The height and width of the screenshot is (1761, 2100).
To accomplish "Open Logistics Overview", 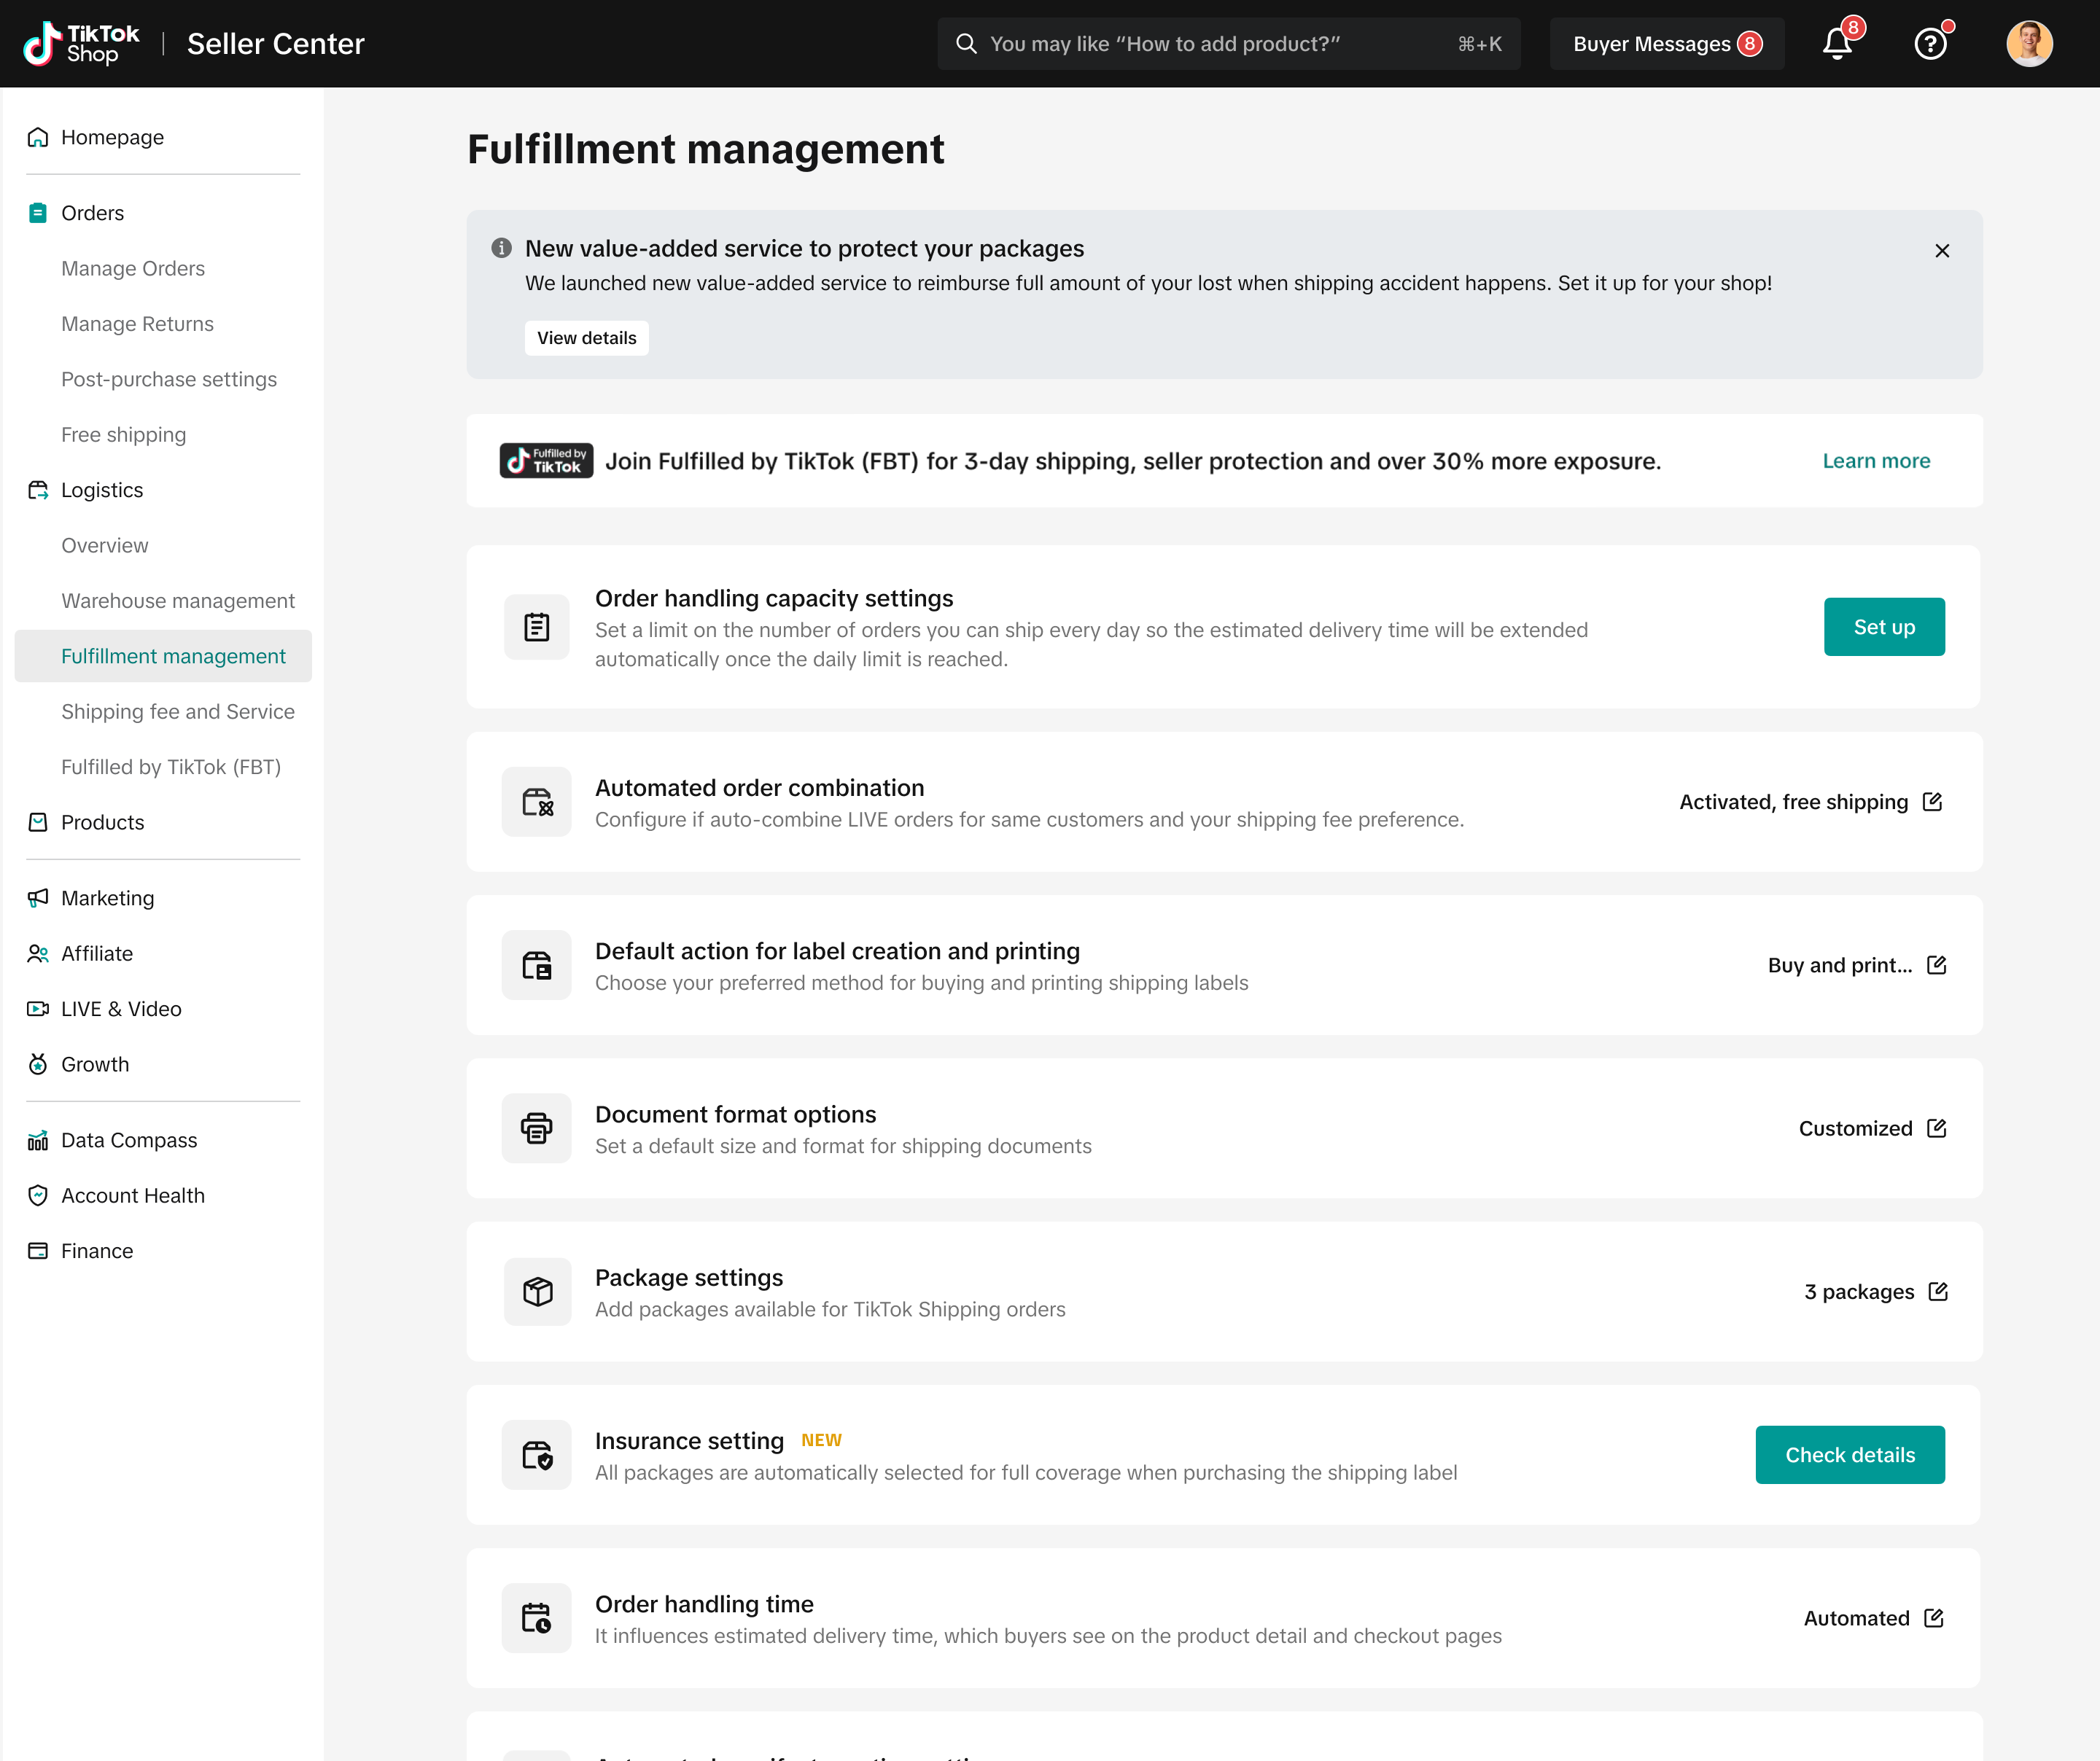I will (x=104, y=546).
